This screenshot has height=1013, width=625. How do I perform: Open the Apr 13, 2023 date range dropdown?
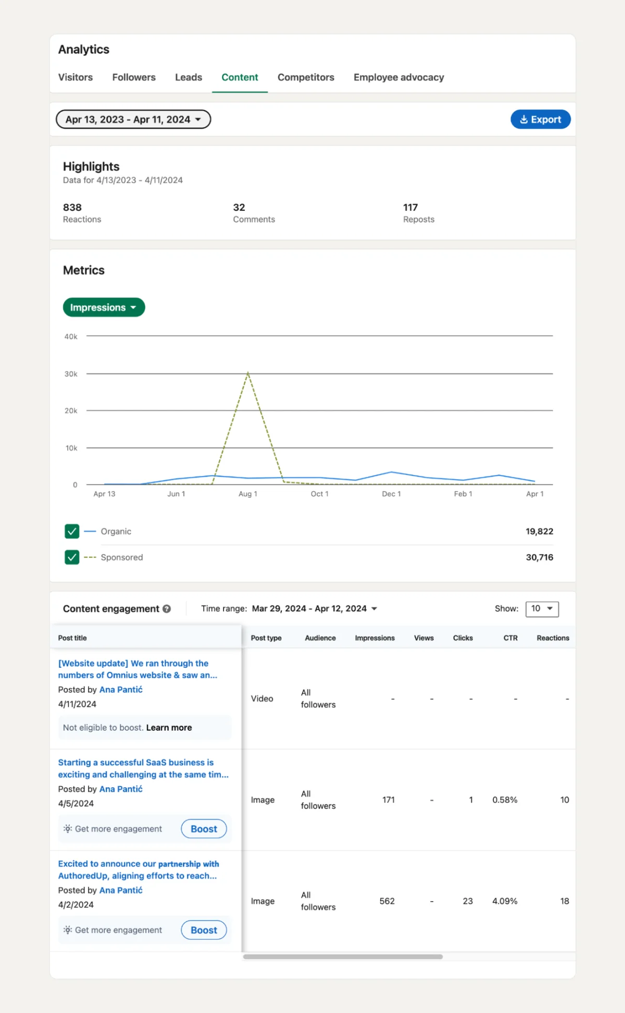(x=133, y=119)
